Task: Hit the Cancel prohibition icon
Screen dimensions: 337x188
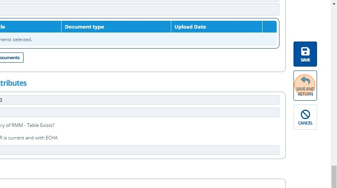Action: tap(305, 114)
